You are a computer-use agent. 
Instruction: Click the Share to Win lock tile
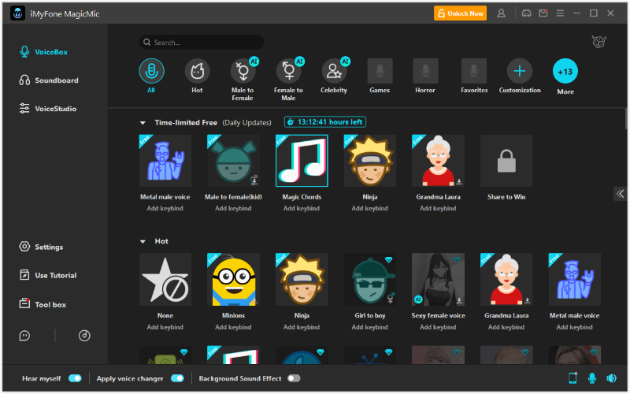pyautogui.click(x=506, y=161)
